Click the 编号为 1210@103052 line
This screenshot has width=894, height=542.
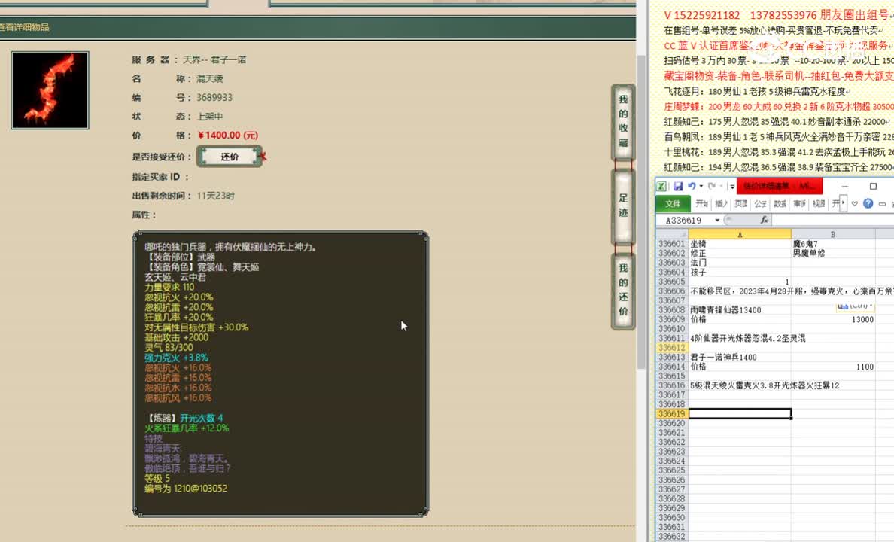point(186,489)
